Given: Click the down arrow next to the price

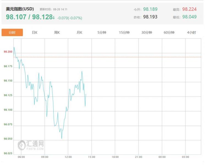Looking at the screenshot, I should pos(54,18).
